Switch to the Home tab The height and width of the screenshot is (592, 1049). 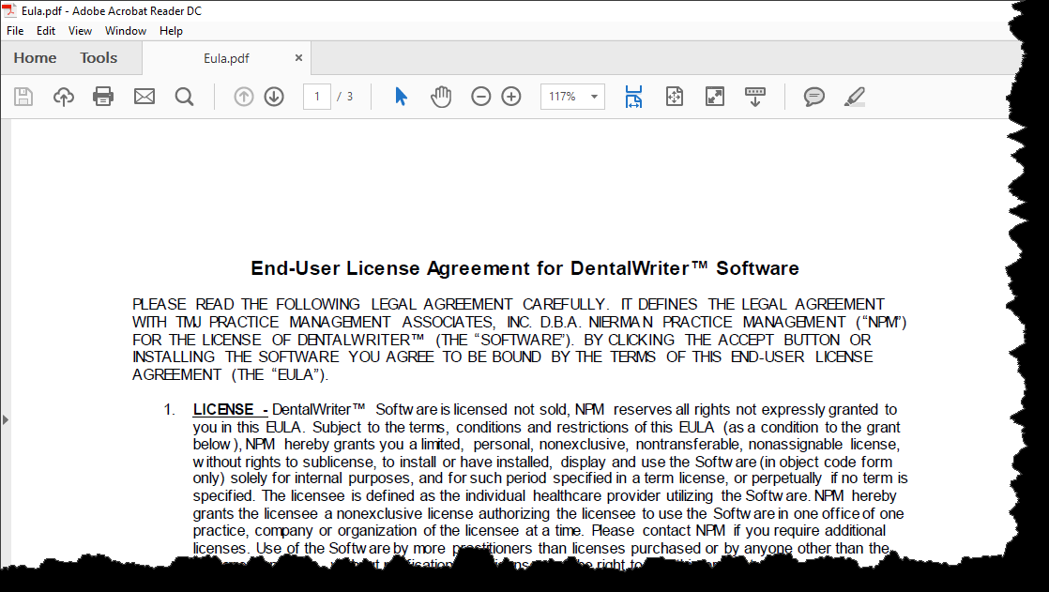coord(35,58)
